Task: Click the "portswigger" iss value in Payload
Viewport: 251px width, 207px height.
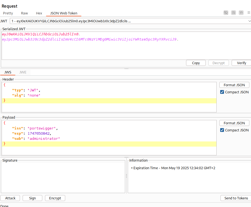Action: point(42,128)
